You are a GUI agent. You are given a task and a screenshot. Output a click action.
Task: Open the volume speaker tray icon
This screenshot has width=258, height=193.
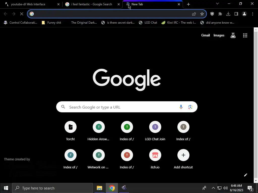pyautogui.click(x=225, y=188)
